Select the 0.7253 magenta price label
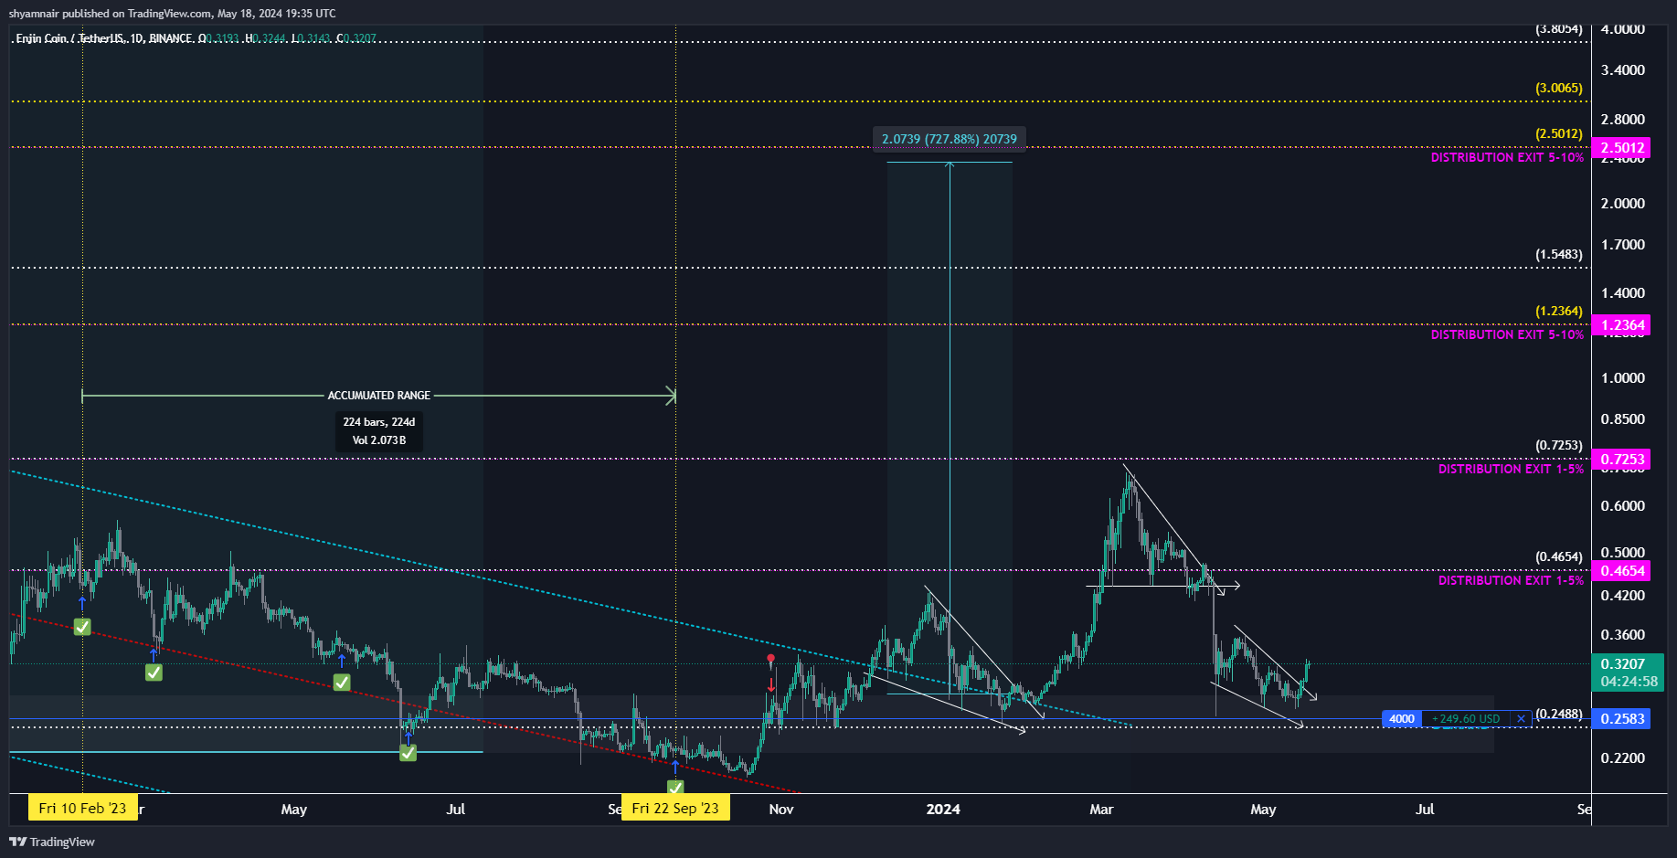Viewport: 1677px width, 858px height. click(1621, 460)
